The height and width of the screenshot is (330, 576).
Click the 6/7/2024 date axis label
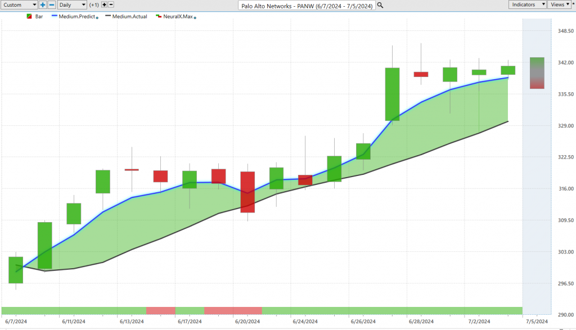click(x=16, y=321)
